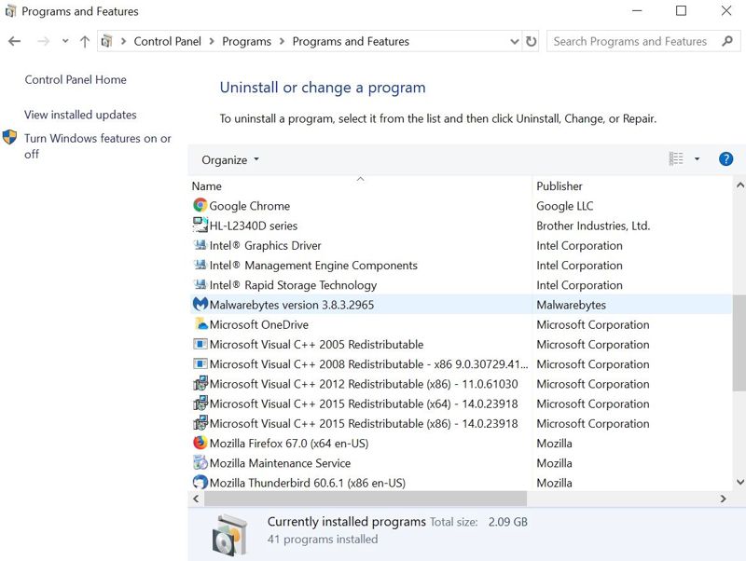Go up one level with up arrow
Screen dimensions: 746x561
point(85,42)
